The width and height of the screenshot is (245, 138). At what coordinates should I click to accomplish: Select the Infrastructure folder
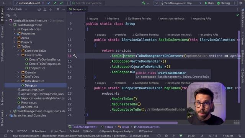pos(33,81)
